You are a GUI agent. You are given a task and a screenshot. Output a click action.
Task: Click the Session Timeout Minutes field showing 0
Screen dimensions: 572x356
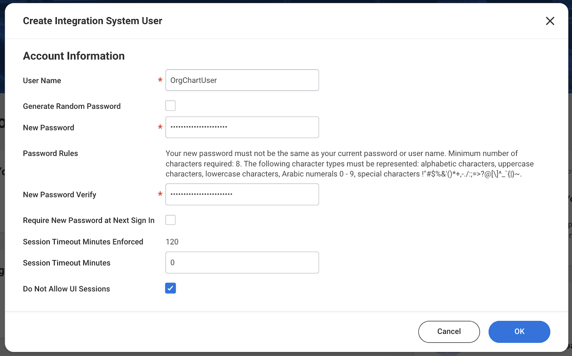(x=242, y=262)
